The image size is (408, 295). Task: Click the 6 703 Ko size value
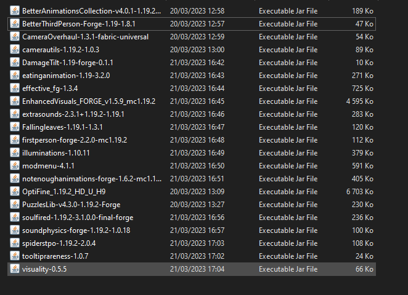[x=360, y=192]
